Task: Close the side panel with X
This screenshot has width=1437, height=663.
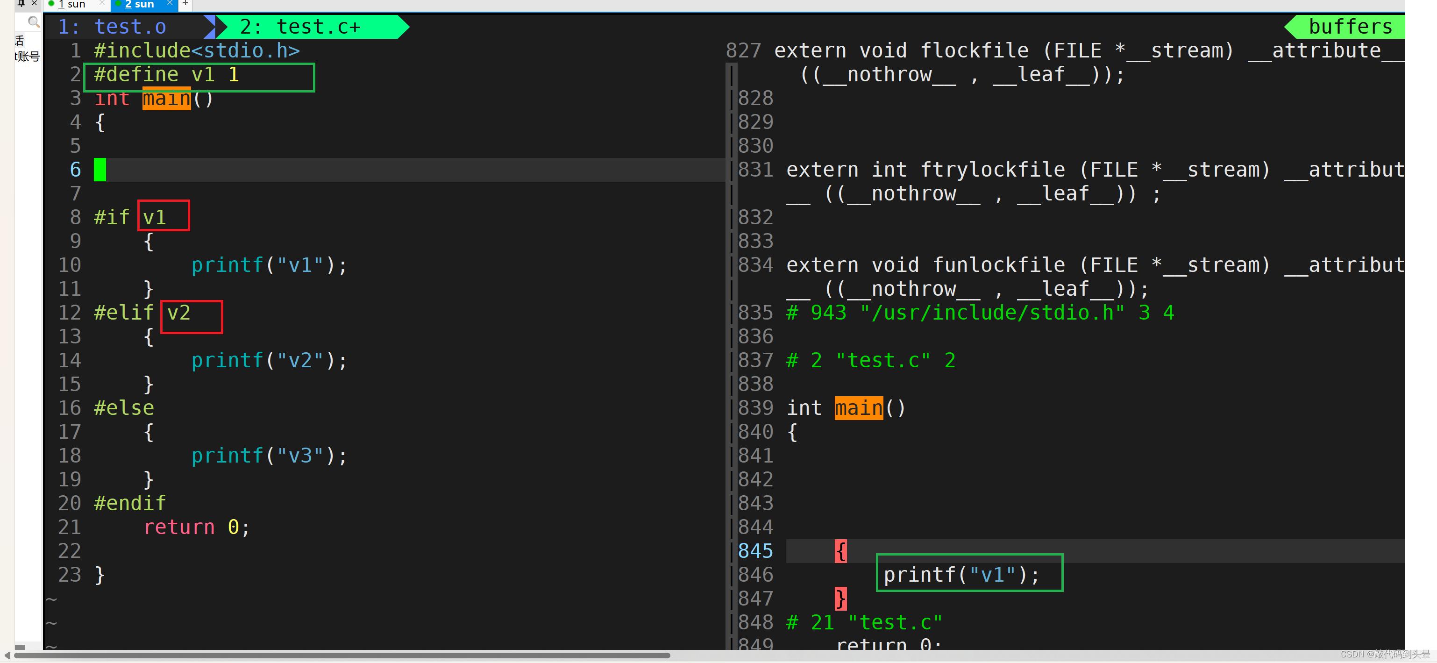Action: point(34,3)
